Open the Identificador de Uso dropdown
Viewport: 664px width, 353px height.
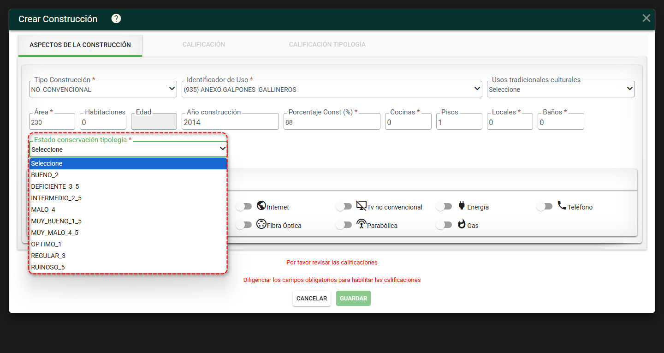(x=332, y=89)
